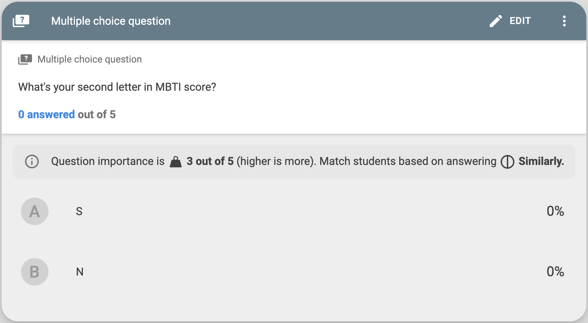Click the Similarly half-circle icon
Viewport: 588px width, 323px height.
[x=508, y=161]
